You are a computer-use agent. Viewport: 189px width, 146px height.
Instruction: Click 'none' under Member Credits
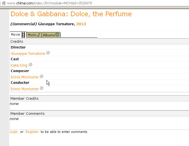click(x=14, y=104)
